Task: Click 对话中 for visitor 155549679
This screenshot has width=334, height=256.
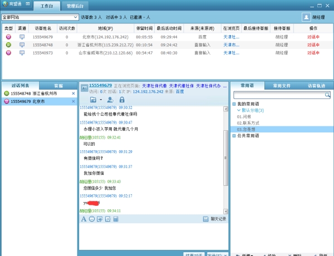Action: [313, 37]
